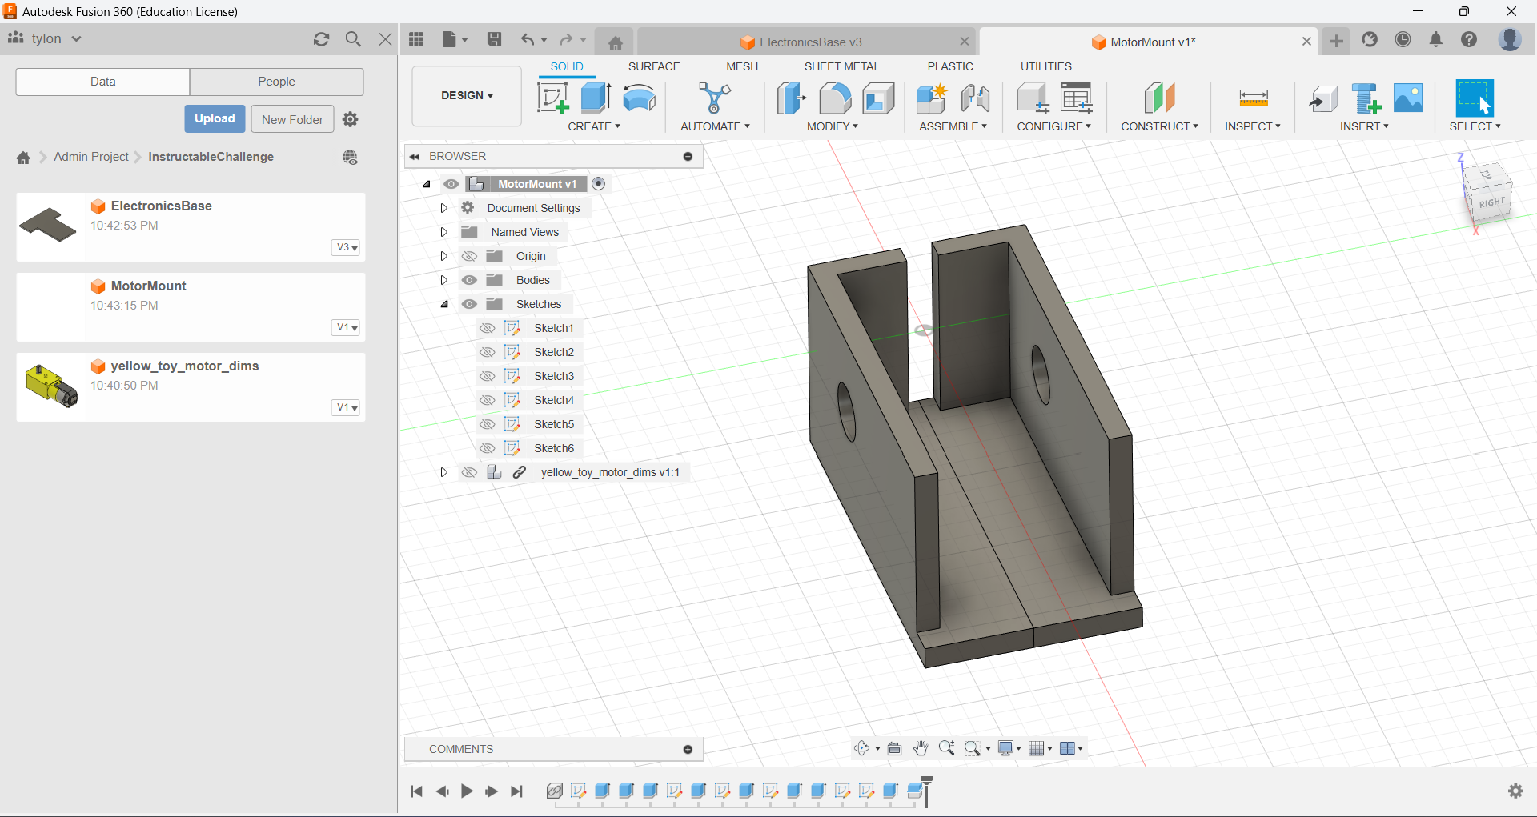Toggle visibility of Origin folder
The width and height of the screenshot is (1537, 817).
(469, 256)
